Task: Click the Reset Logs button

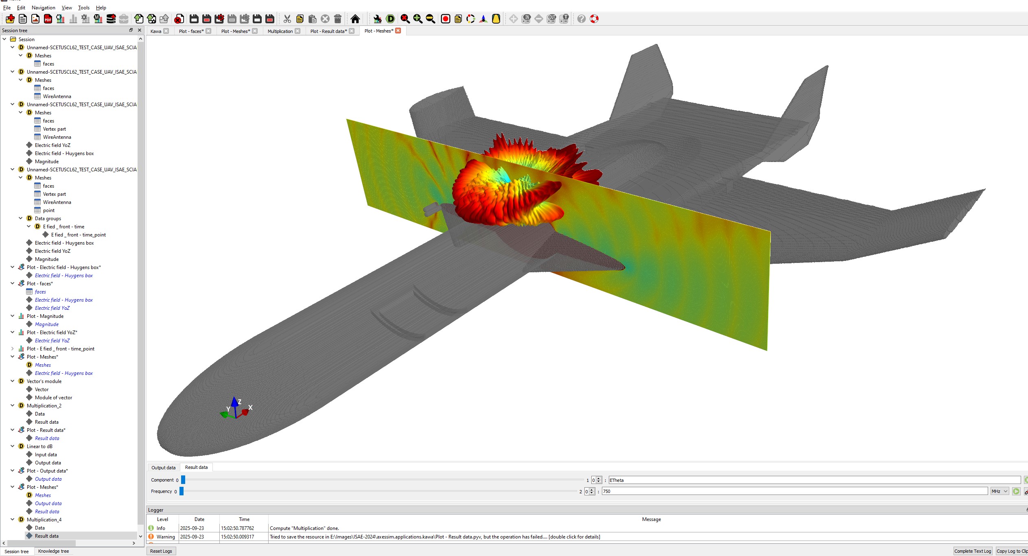Action: click(x=161, y=551)
